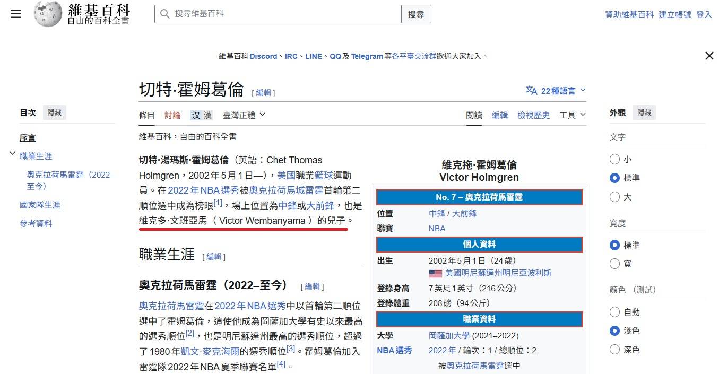Select the 標準 text size radio
This screenshot has height=374, width=719.
coord(614,178)
